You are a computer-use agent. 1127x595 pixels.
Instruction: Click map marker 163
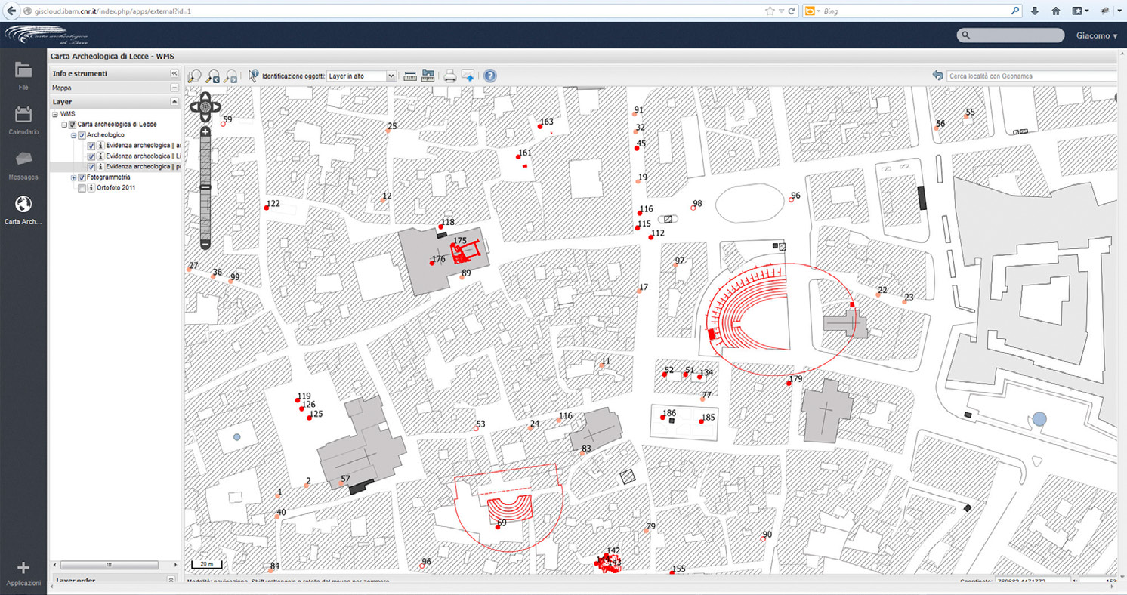[x=540, y=127]
